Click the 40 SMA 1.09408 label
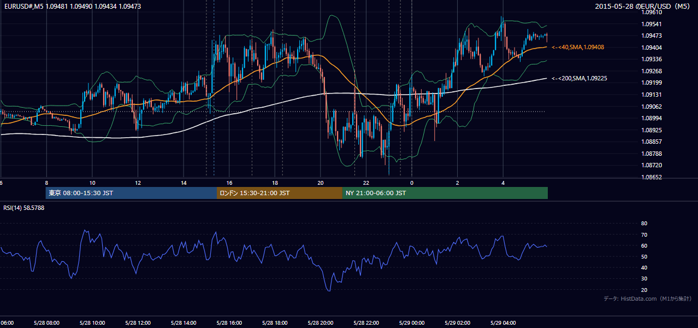This screenshot has width=698, height=328. [x=578, y=48]
